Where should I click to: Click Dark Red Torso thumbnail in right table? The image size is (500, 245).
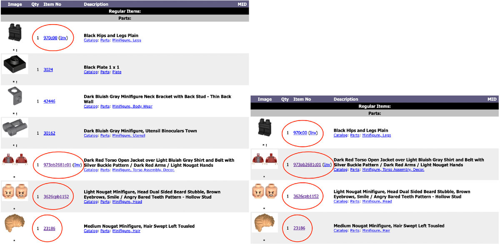(x=265, y=159)
